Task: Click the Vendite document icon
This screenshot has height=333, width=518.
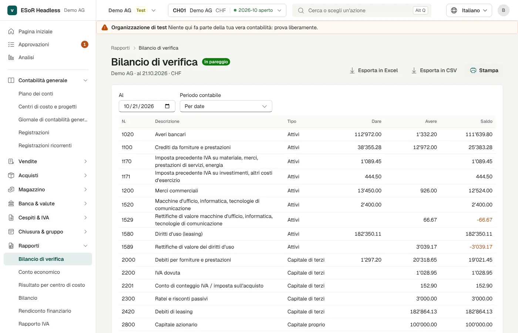Action: [11, 161]
